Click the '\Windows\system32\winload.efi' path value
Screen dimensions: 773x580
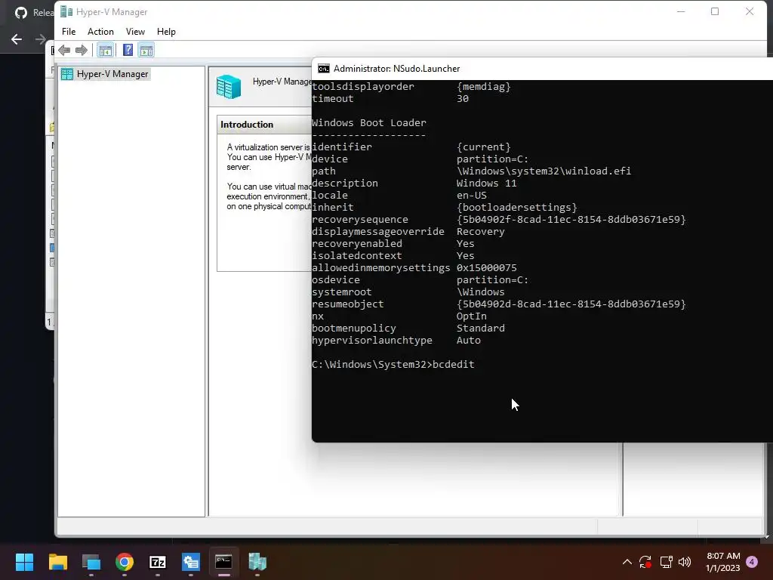point(544,171)
